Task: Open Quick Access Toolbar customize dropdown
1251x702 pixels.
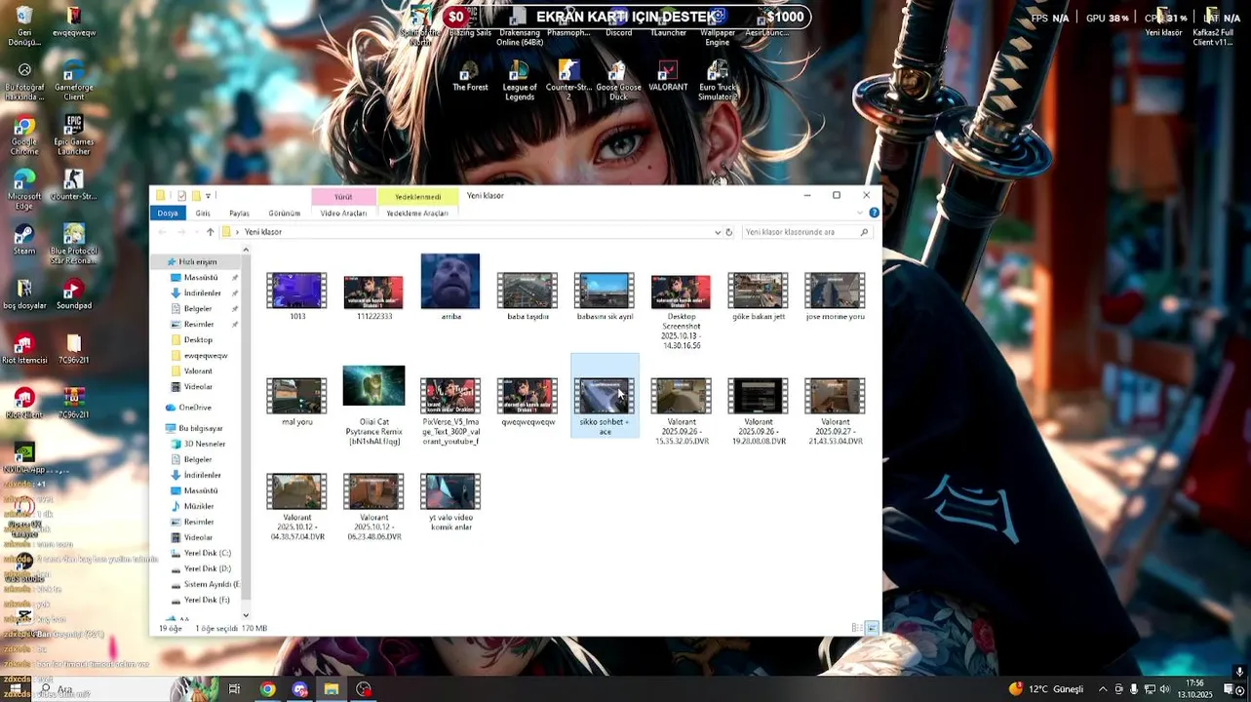Action: click(x=208, y=196)
